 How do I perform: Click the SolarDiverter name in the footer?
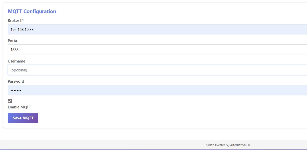point(216,145)
